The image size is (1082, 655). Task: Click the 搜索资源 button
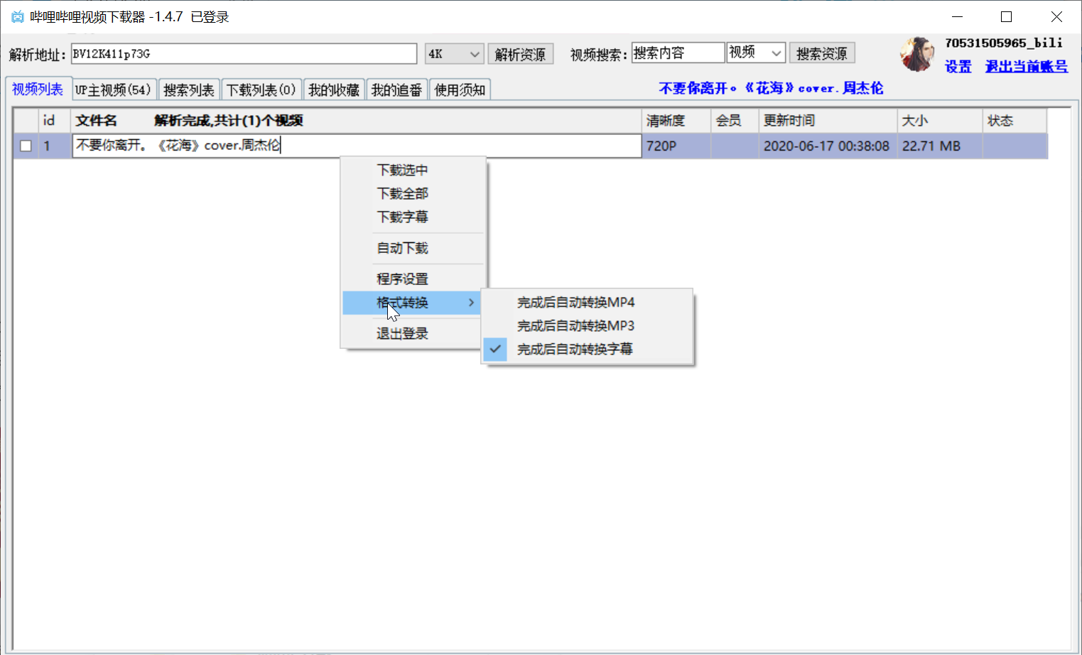(821, 53)
